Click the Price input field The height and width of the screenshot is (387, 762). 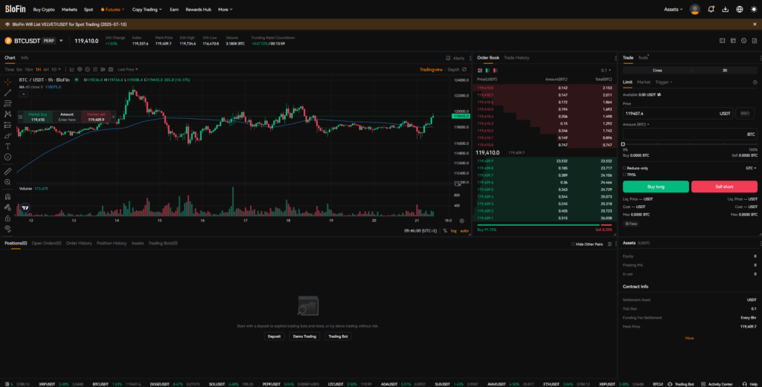677,114
